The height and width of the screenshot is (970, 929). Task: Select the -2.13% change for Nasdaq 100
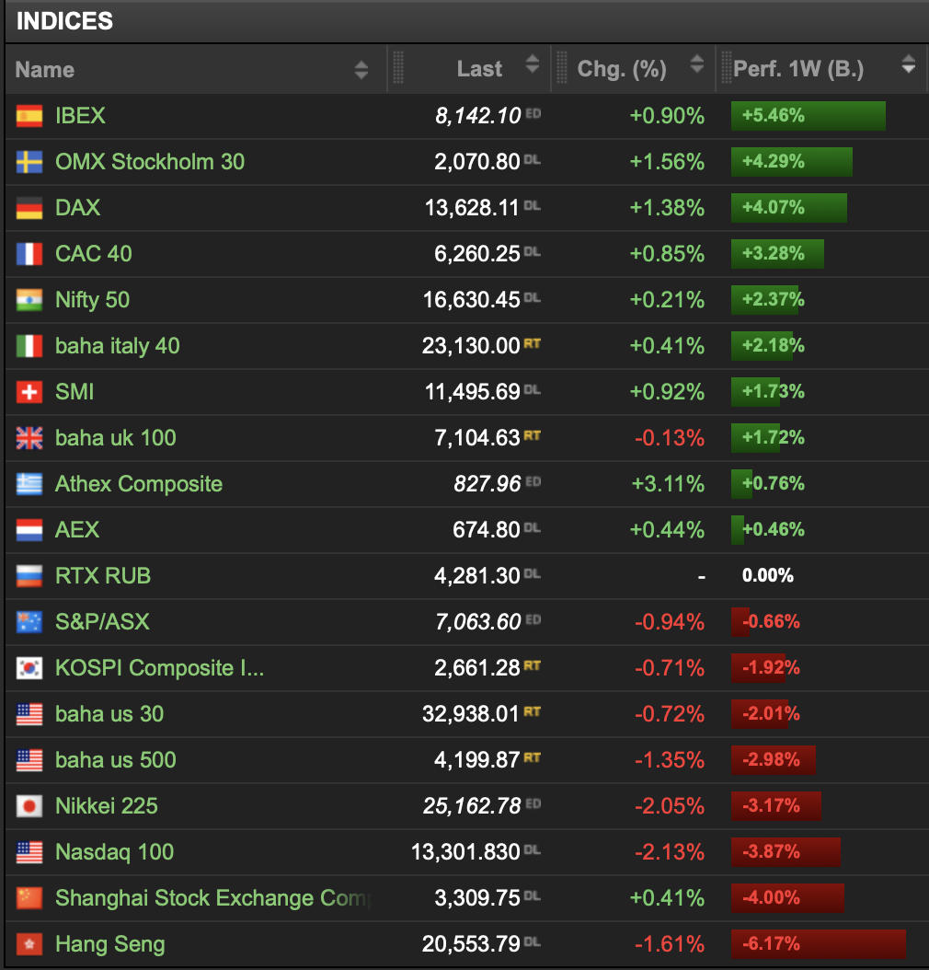[x=670, y=852]
